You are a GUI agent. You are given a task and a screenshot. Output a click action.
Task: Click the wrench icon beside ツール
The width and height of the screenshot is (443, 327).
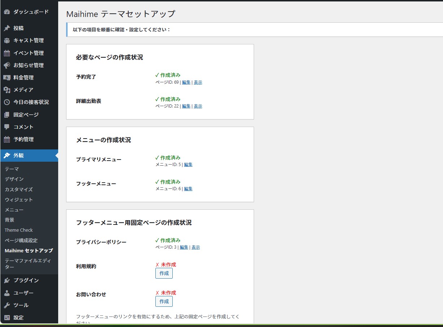(x=7, y=305)
